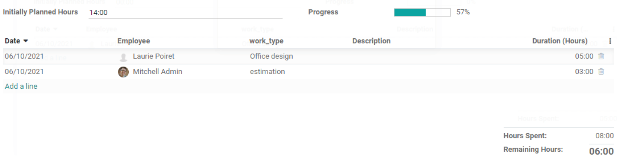Screen dimensions: 622x160
Task: Click Mitchell Admin's avatar picture
Action: (123, 72)
